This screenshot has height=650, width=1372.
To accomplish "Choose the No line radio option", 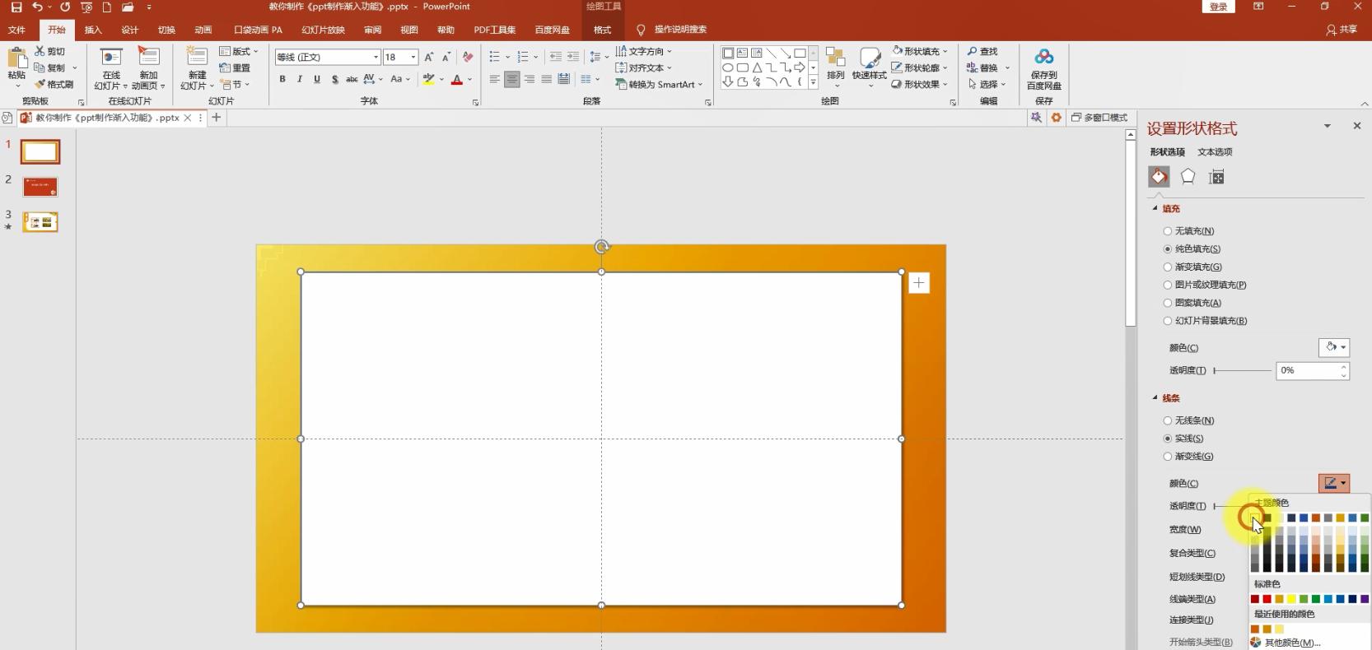I will pos(1168,420).
